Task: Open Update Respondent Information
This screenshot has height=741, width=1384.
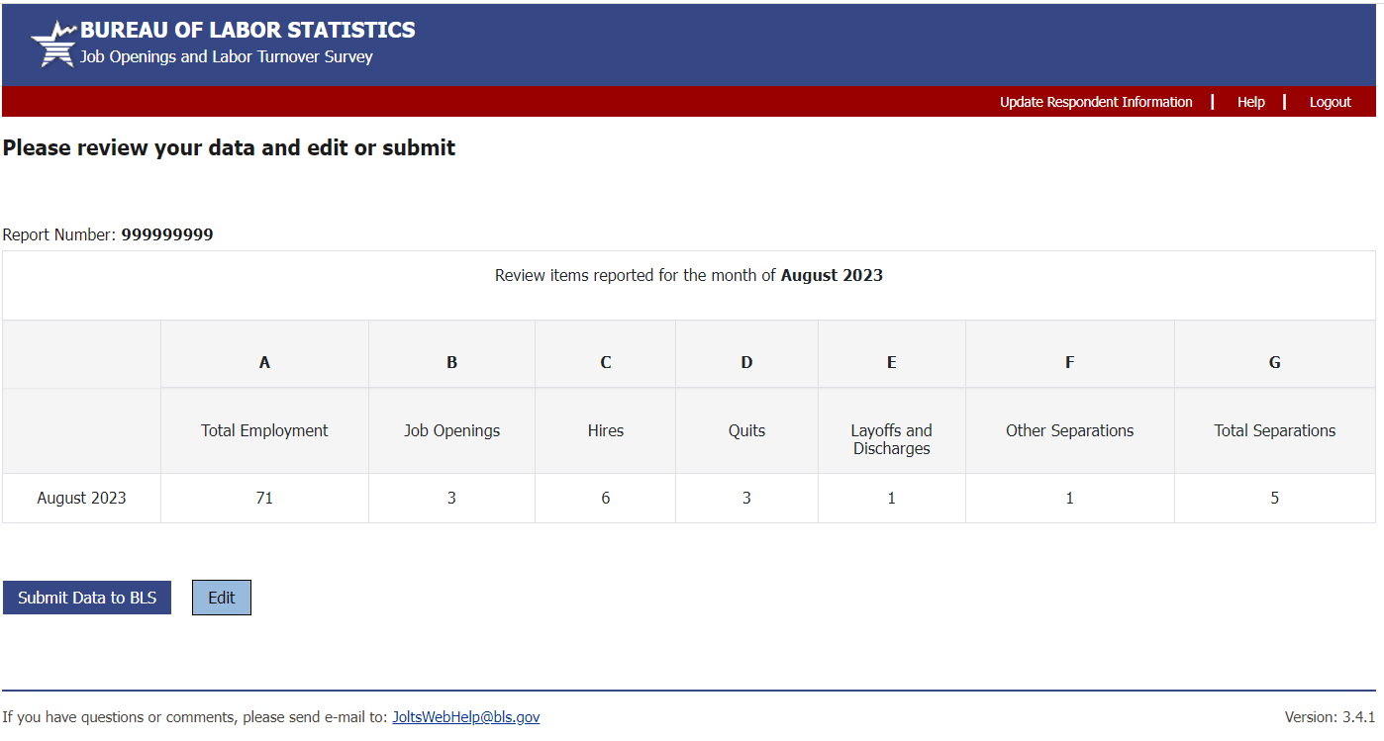Action: click(1096, 102)
